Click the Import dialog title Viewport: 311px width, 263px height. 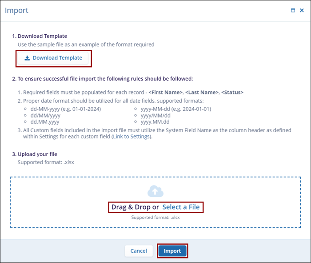(16, 10)
